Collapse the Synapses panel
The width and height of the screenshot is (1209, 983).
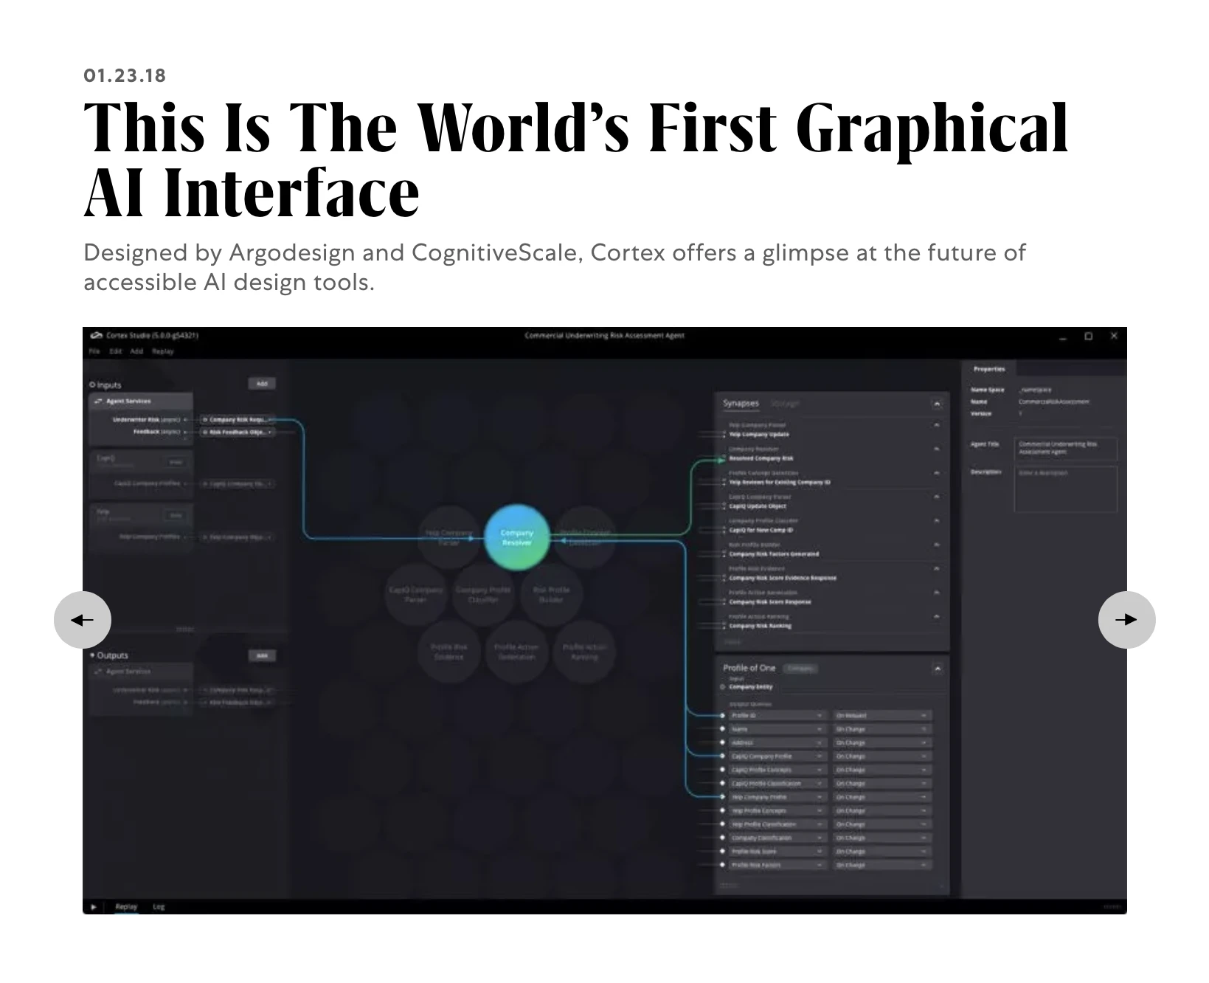[x=938, y=404]
